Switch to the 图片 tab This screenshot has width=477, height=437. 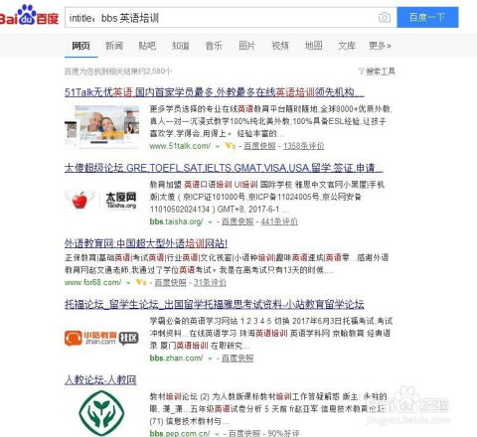click(x=247, y=46)
